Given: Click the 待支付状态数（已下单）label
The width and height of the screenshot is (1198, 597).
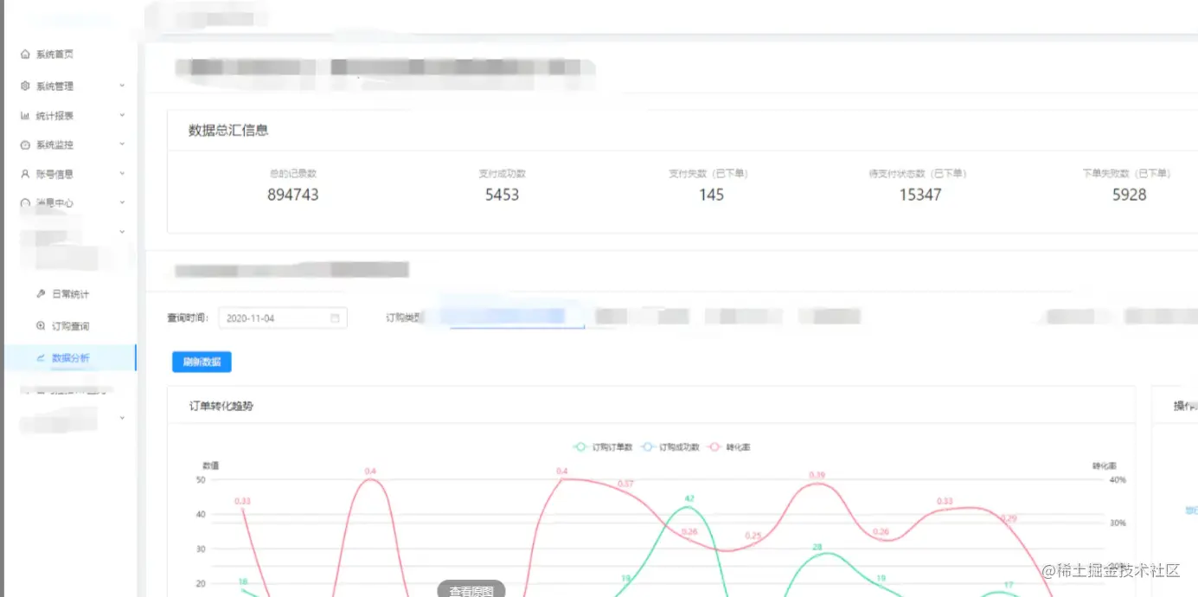Looking at the screenshot, I should 918,174.
